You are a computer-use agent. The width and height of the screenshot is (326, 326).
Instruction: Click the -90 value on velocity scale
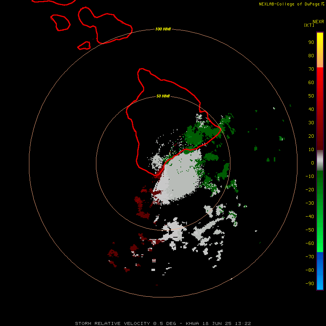pyautogui.click(x=310, y=283)
